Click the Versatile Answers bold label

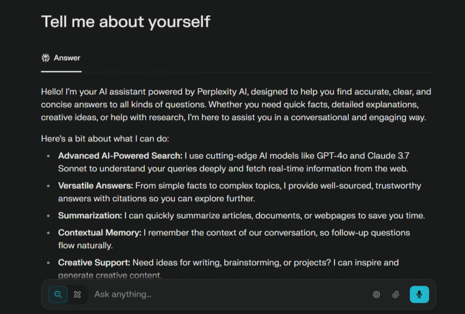pos(95,186)
